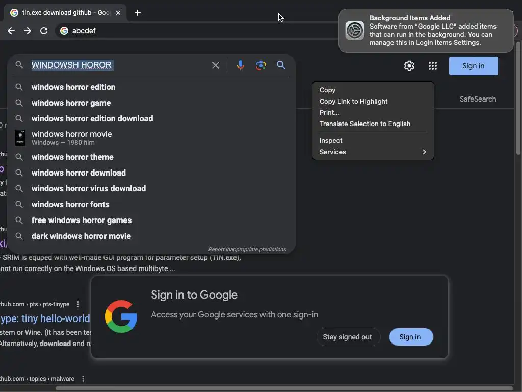Click the vertical scrollbar on the right
The image size is (522, 392).
point(518,99)
